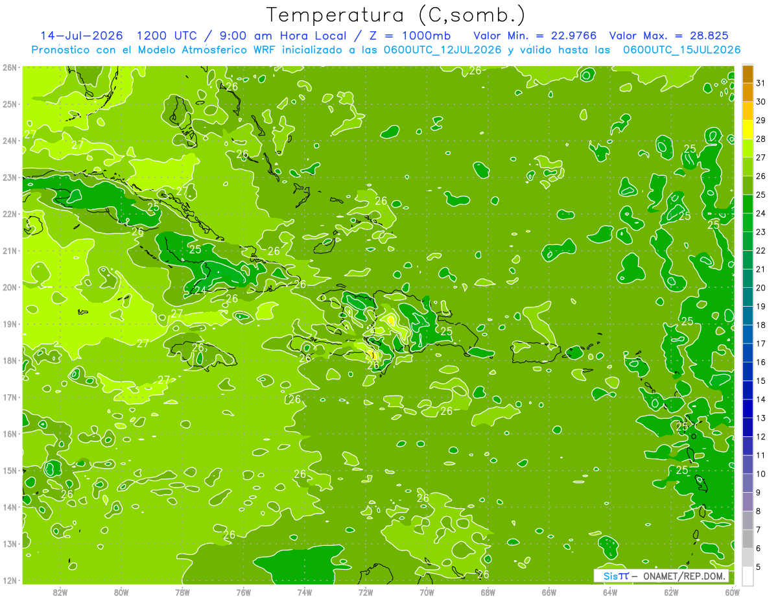Click the color scale label 8

click(759, 511)
